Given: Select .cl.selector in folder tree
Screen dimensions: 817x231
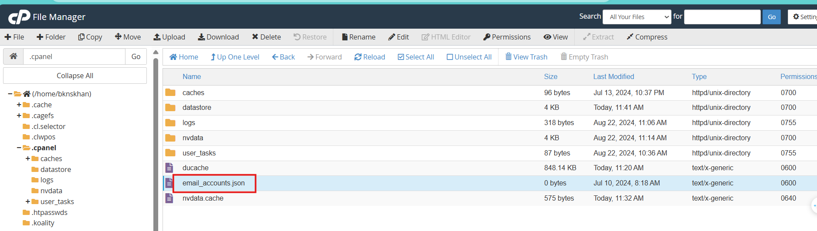Looking at the screenshot, I should tap(48, 126).
